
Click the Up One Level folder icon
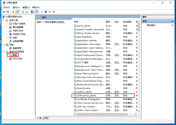pyautogui.click(x=13, y=12)
